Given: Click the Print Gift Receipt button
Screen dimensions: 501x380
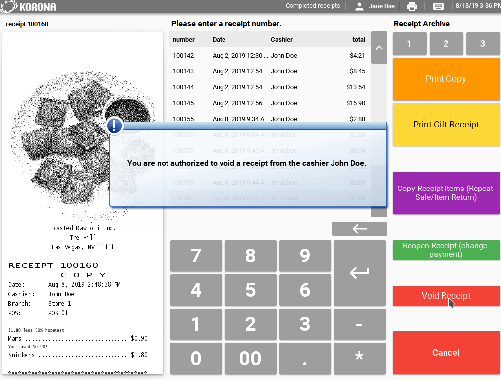Looking at the screenshot, I should tap(446, 125).
